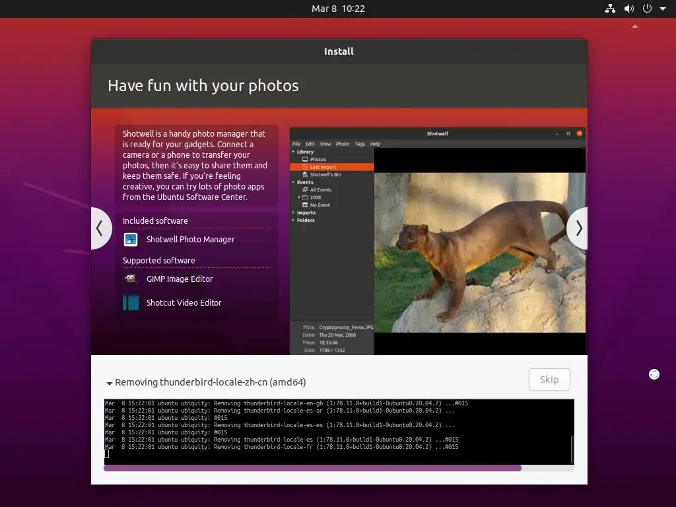Click the installer terminal log area

point(339,432)
